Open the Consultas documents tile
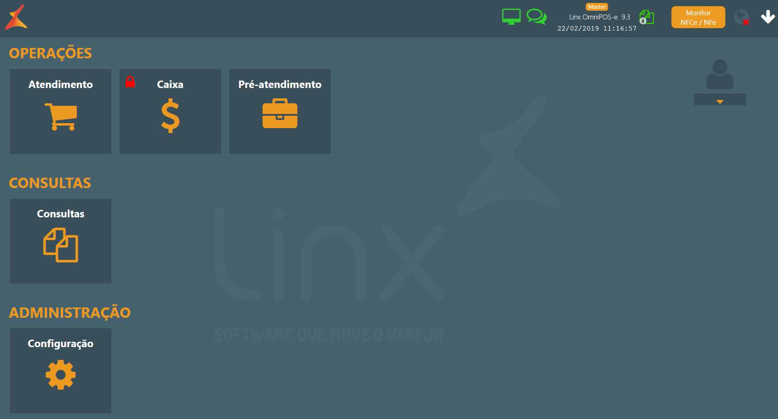 click(61, 241)
